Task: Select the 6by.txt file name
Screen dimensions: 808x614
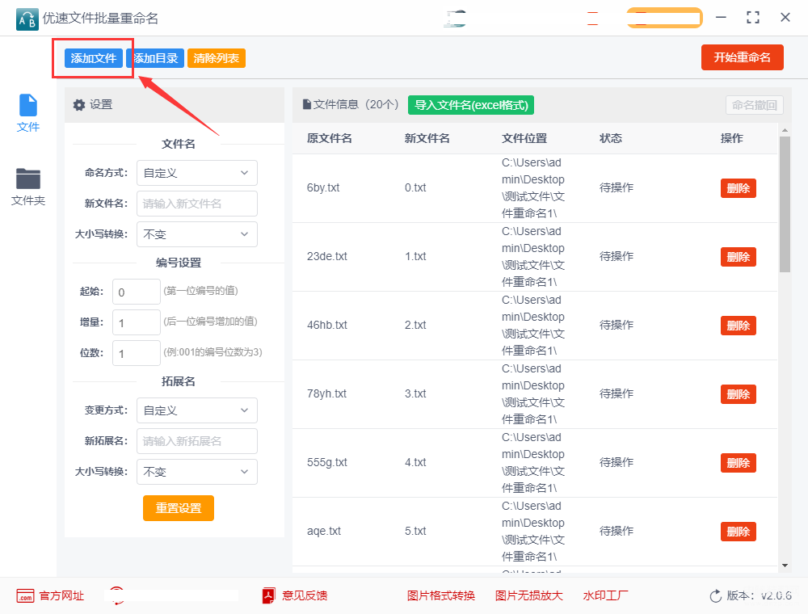Action: (323, 187)
